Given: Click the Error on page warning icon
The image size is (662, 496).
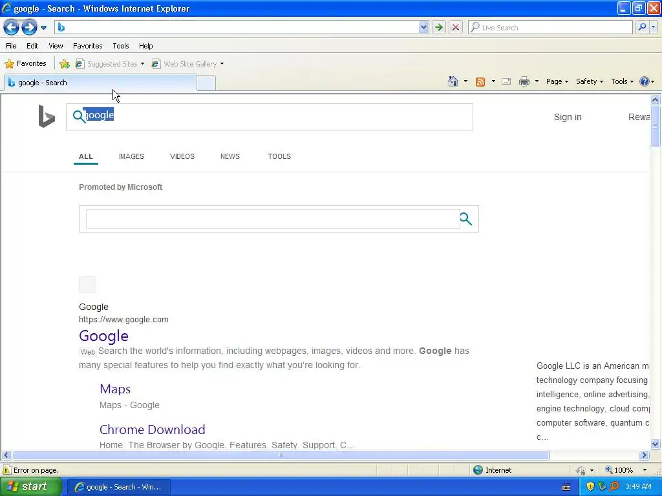Looking at the screenshot, I should (x=6, y=470).
